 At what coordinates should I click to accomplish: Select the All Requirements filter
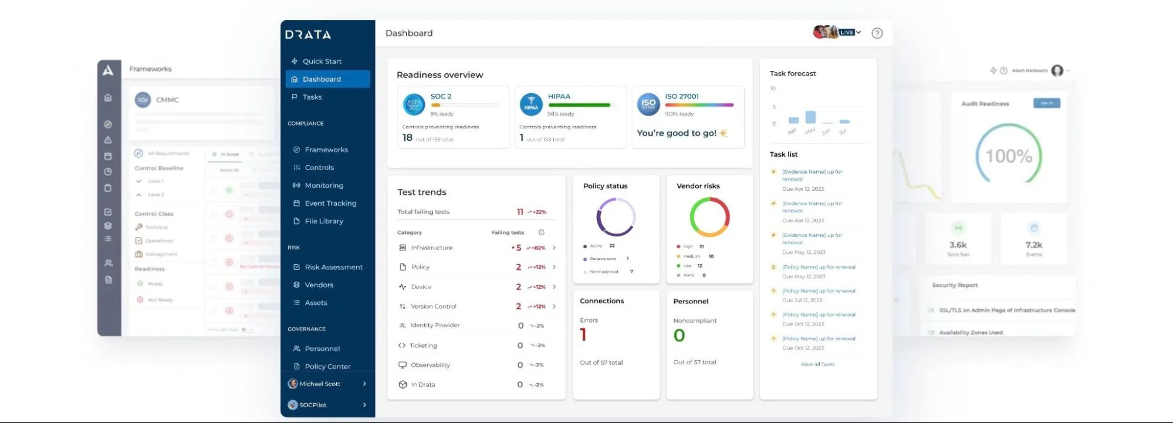pyautogui.click(x=162, y=153)
